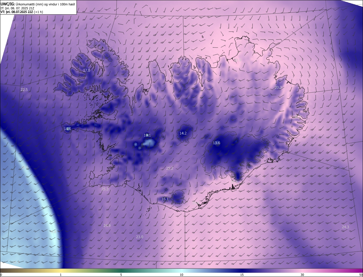The height and width of the screenshot is (277, 363).
Task: Click the 15 tick label on the colorbar
Action: (x=242, y=275)
